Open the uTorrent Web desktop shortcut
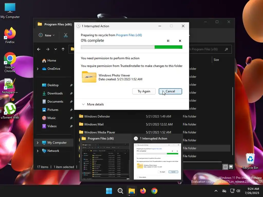This screenshot has height=197, width=263. tap(10, 111)
